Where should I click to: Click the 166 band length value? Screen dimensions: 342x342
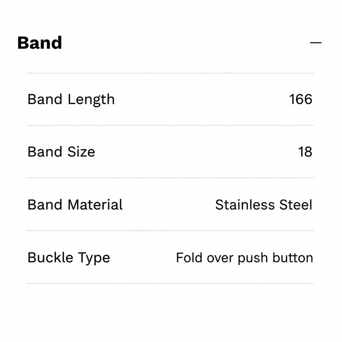(x=301, y=99)
